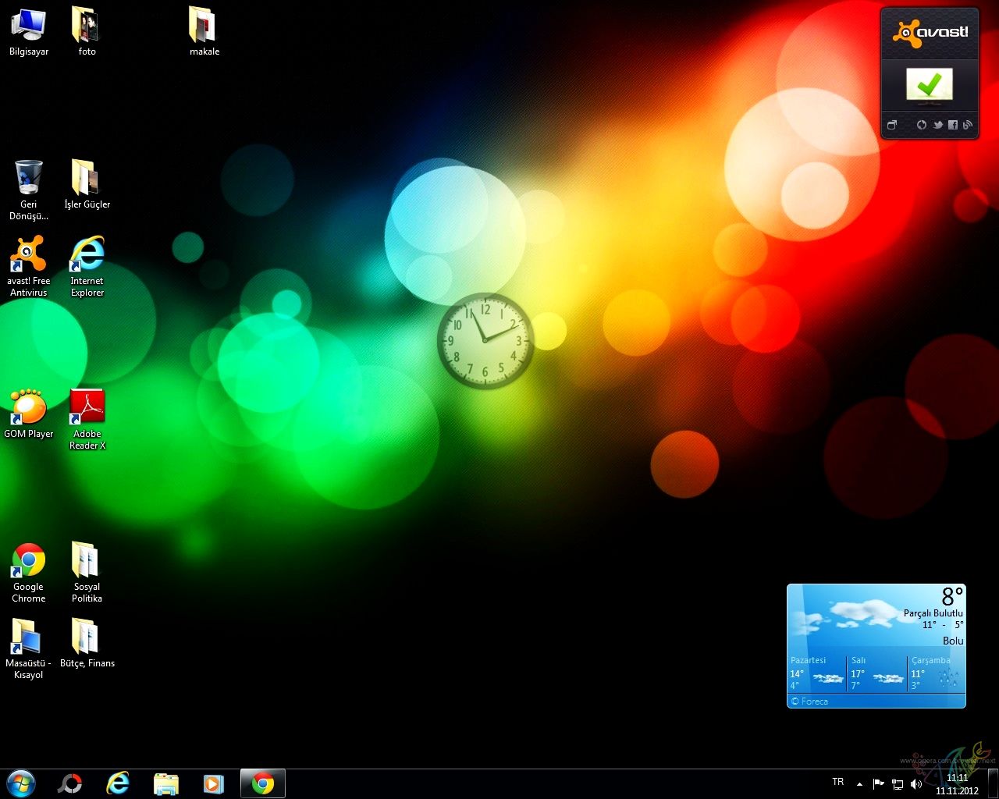
Task: Click the Twitter icon in avast gadget
Action: [937, 125]
